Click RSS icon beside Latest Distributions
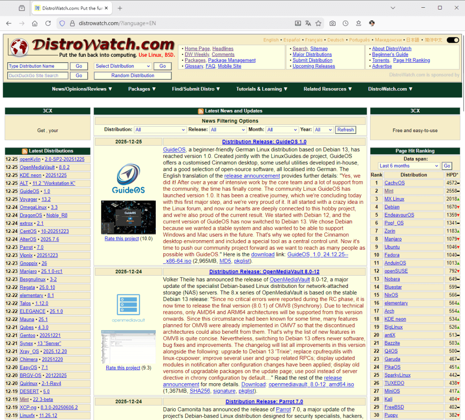 pyautogui.click(x=25, y=151)
